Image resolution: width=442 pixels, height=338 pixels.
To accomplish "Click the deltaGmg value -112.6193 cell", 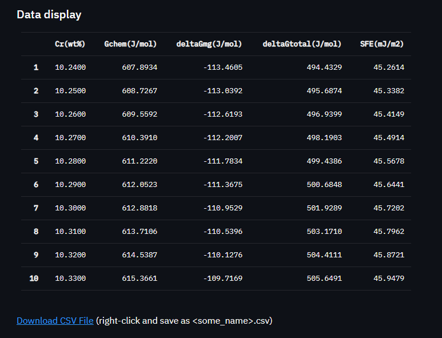I will 222,114.
